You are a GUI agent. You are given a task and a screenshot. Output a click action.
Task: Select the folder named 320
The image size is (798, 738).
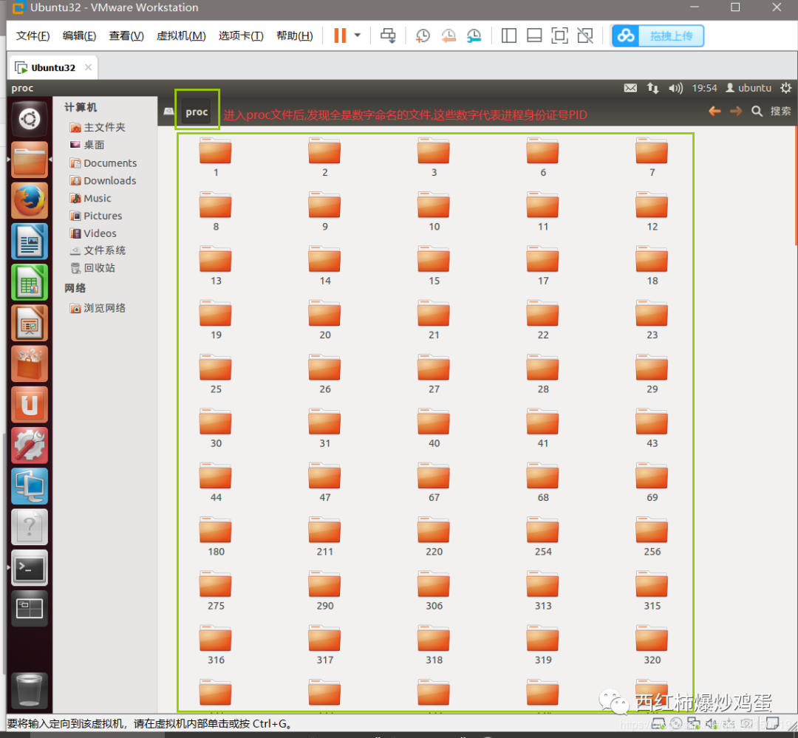[x=652, y=645]
